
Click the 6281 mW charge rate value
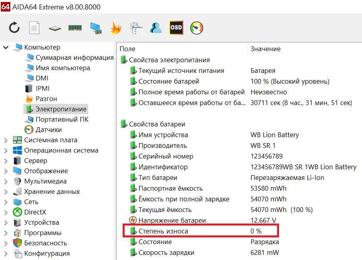pyautogui.click(x=265, y=252)
